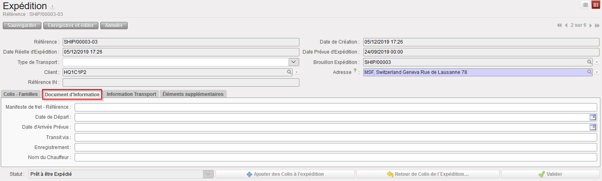Open Éléments supplémentaires tab
The image size is (602, 181).
pyautogui.click(x=193, y=94)
